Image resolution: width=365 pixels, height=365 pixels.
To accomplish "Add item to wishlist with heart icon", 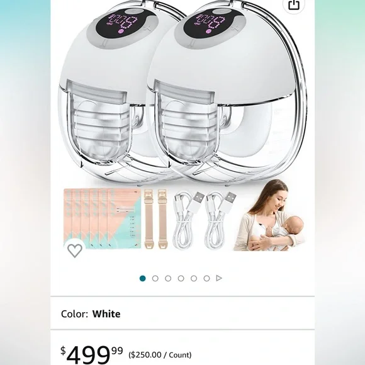I will tap(75, 250).
